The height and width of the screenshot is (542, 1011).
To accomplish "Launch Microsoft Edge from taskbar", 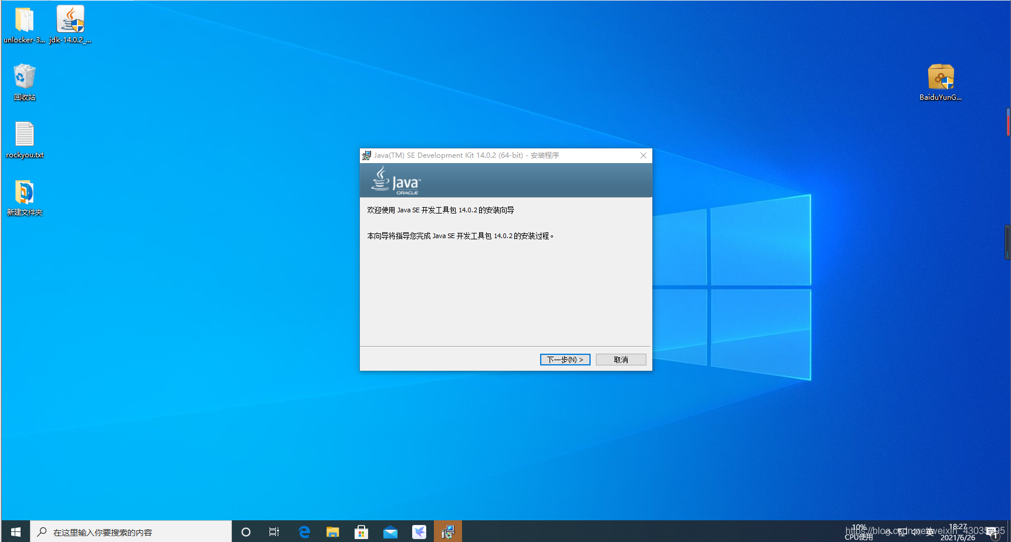I will pyautogui.click(x=304, y=531).
